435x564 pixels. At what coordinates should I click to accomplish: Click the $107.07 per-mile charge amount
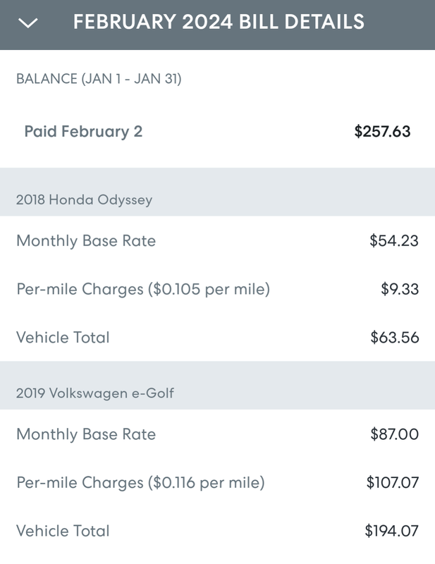(x=393, y=483)
